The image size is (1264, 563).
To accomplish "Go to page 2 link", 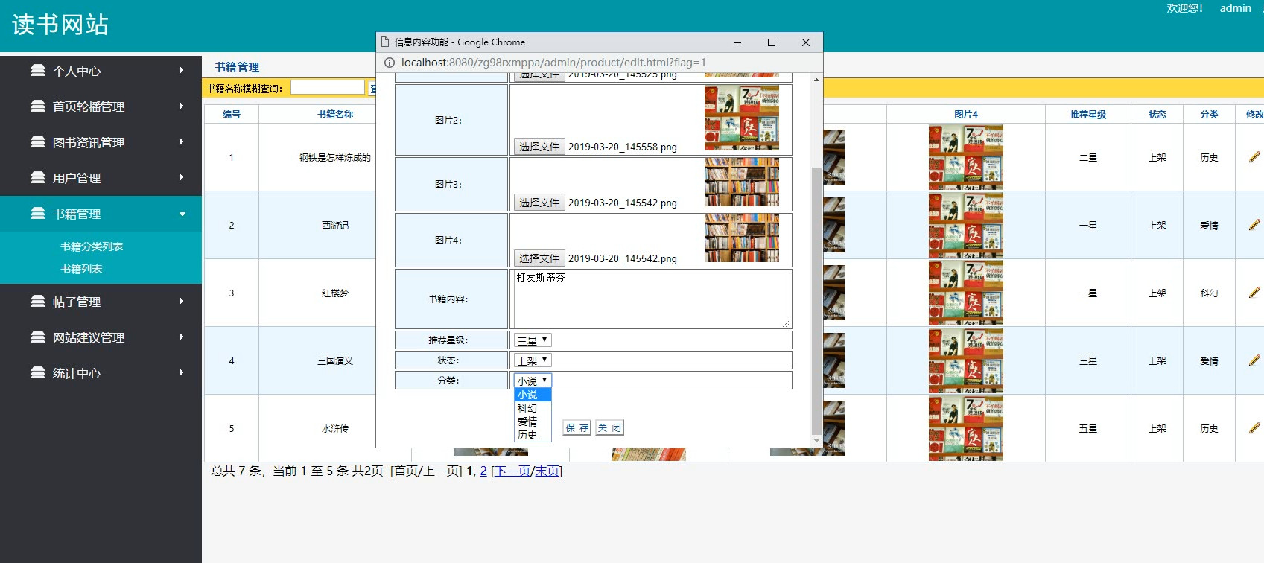I will point(483,471).
